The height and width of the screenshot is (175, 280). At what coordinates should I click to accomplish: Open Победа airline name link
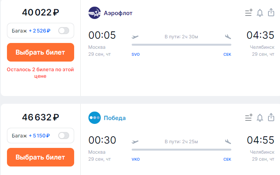pos(115,118)
